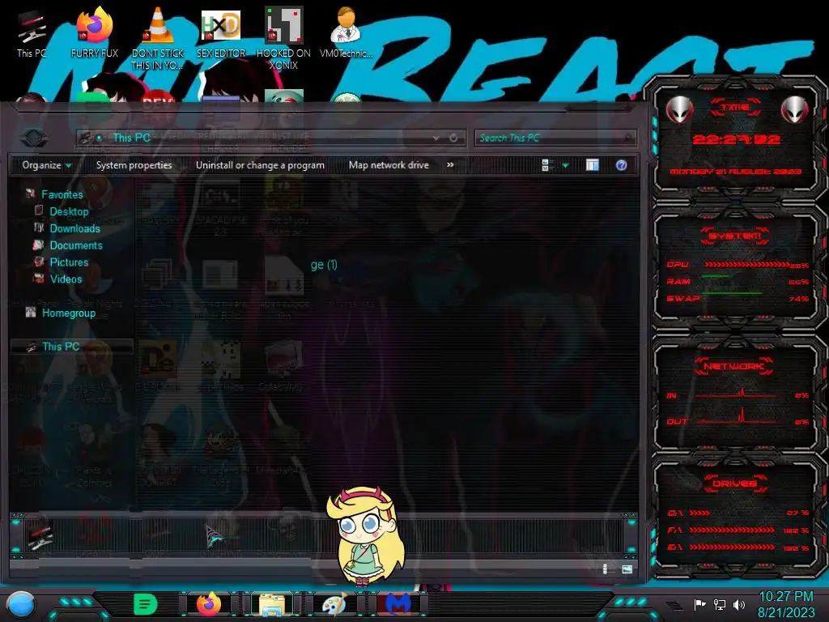The height and width of the screenshot is (622, 829).
Task: Open the green notes app on taskbar
Action: coord(146,604)
